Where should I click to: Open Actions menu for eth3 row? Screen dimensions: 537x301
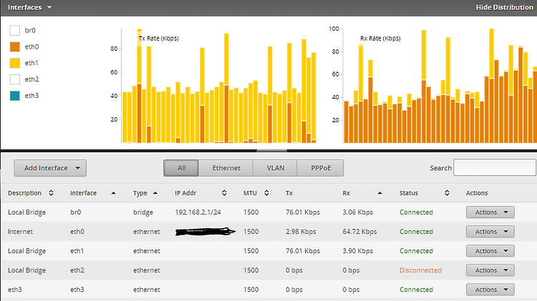[x=490, y=290]
